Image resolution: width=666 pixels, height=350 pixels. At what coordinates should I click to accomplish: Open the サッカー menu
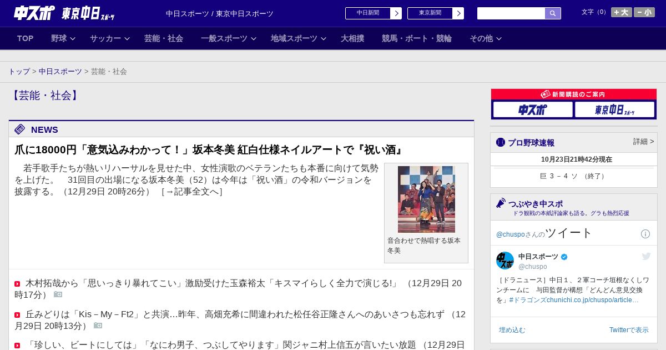click(x=105, y=38)
